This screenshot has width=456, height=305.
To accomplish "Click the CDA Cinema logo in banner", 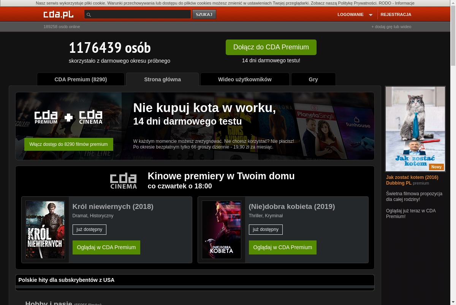I will tap(91, 117).
